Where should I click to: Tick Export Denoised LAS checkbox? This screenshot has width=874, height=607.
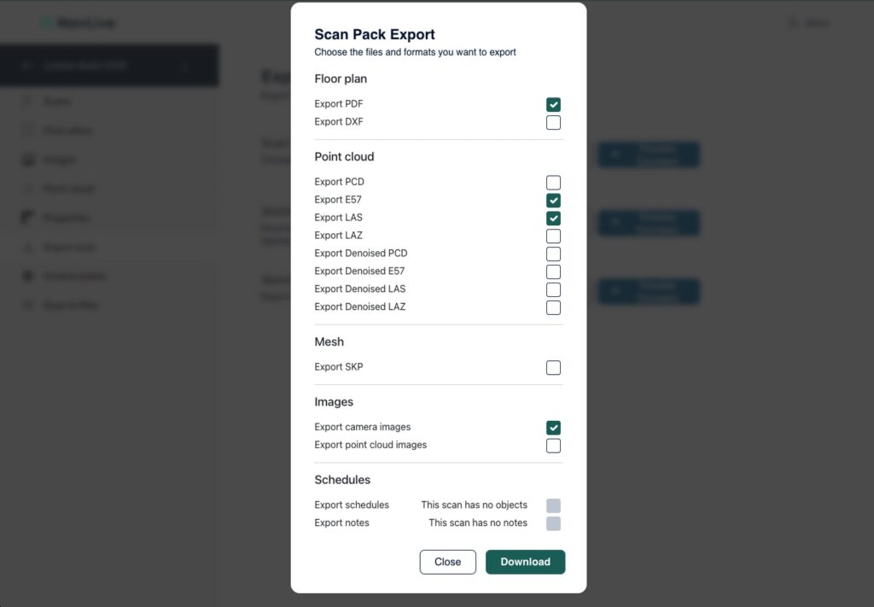tap(554, 290)
